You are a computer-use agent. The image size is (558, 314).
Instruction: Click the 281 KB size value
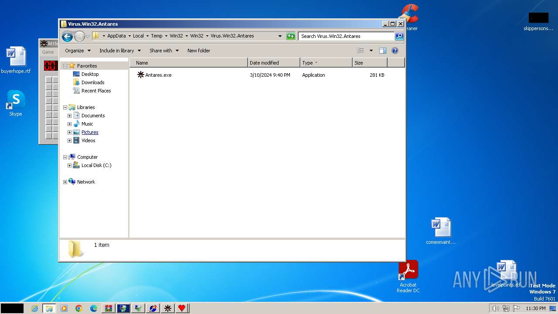coord(377,75)
